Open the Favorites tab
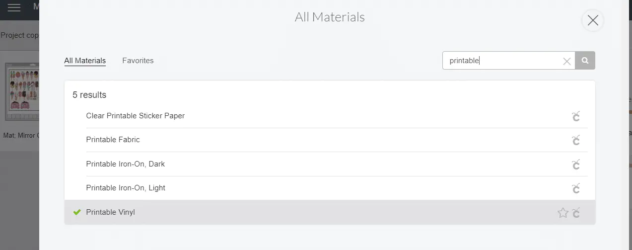This screenshot has width=632, height=250. [138, 61]
